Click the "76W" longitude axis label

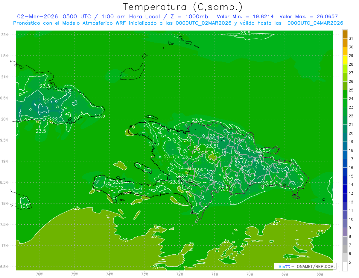pyautogui.click(x=39, y=274)
